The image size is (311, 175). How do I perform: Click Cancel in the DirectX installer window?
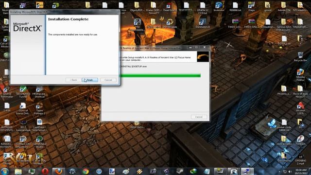[x=108, y=80]
